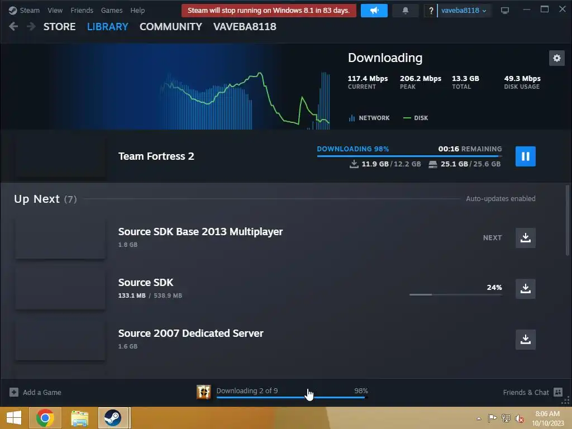Viewport: 572px width, 429px height.
Task: Click the Source 2007 Dedicated Server thumbnail
Action: pyautogui.click(x=60, y=339)
